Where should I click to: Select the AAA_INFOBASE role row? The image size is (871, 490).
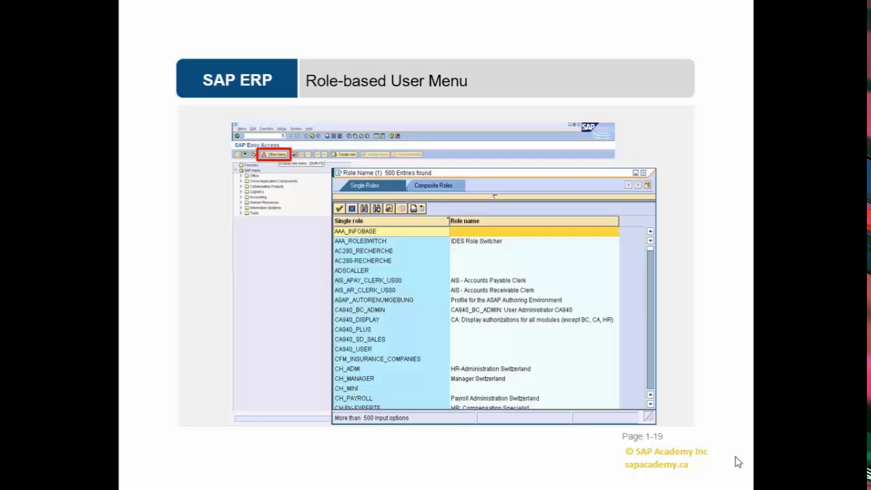click(476, 231)
